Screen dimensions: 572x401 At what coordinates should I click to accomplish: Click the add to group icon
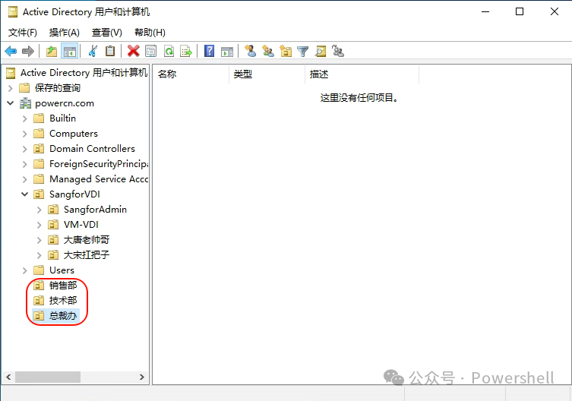(338, 51)
